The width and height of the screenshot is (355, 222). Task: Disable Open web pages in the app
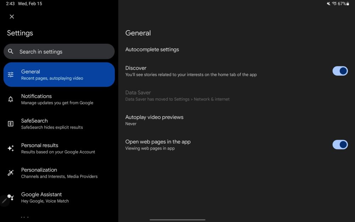[x=340, y=145]
